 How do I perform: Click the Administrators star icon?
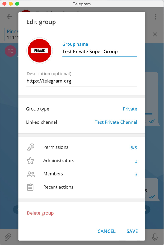click(x=30, y=161)
